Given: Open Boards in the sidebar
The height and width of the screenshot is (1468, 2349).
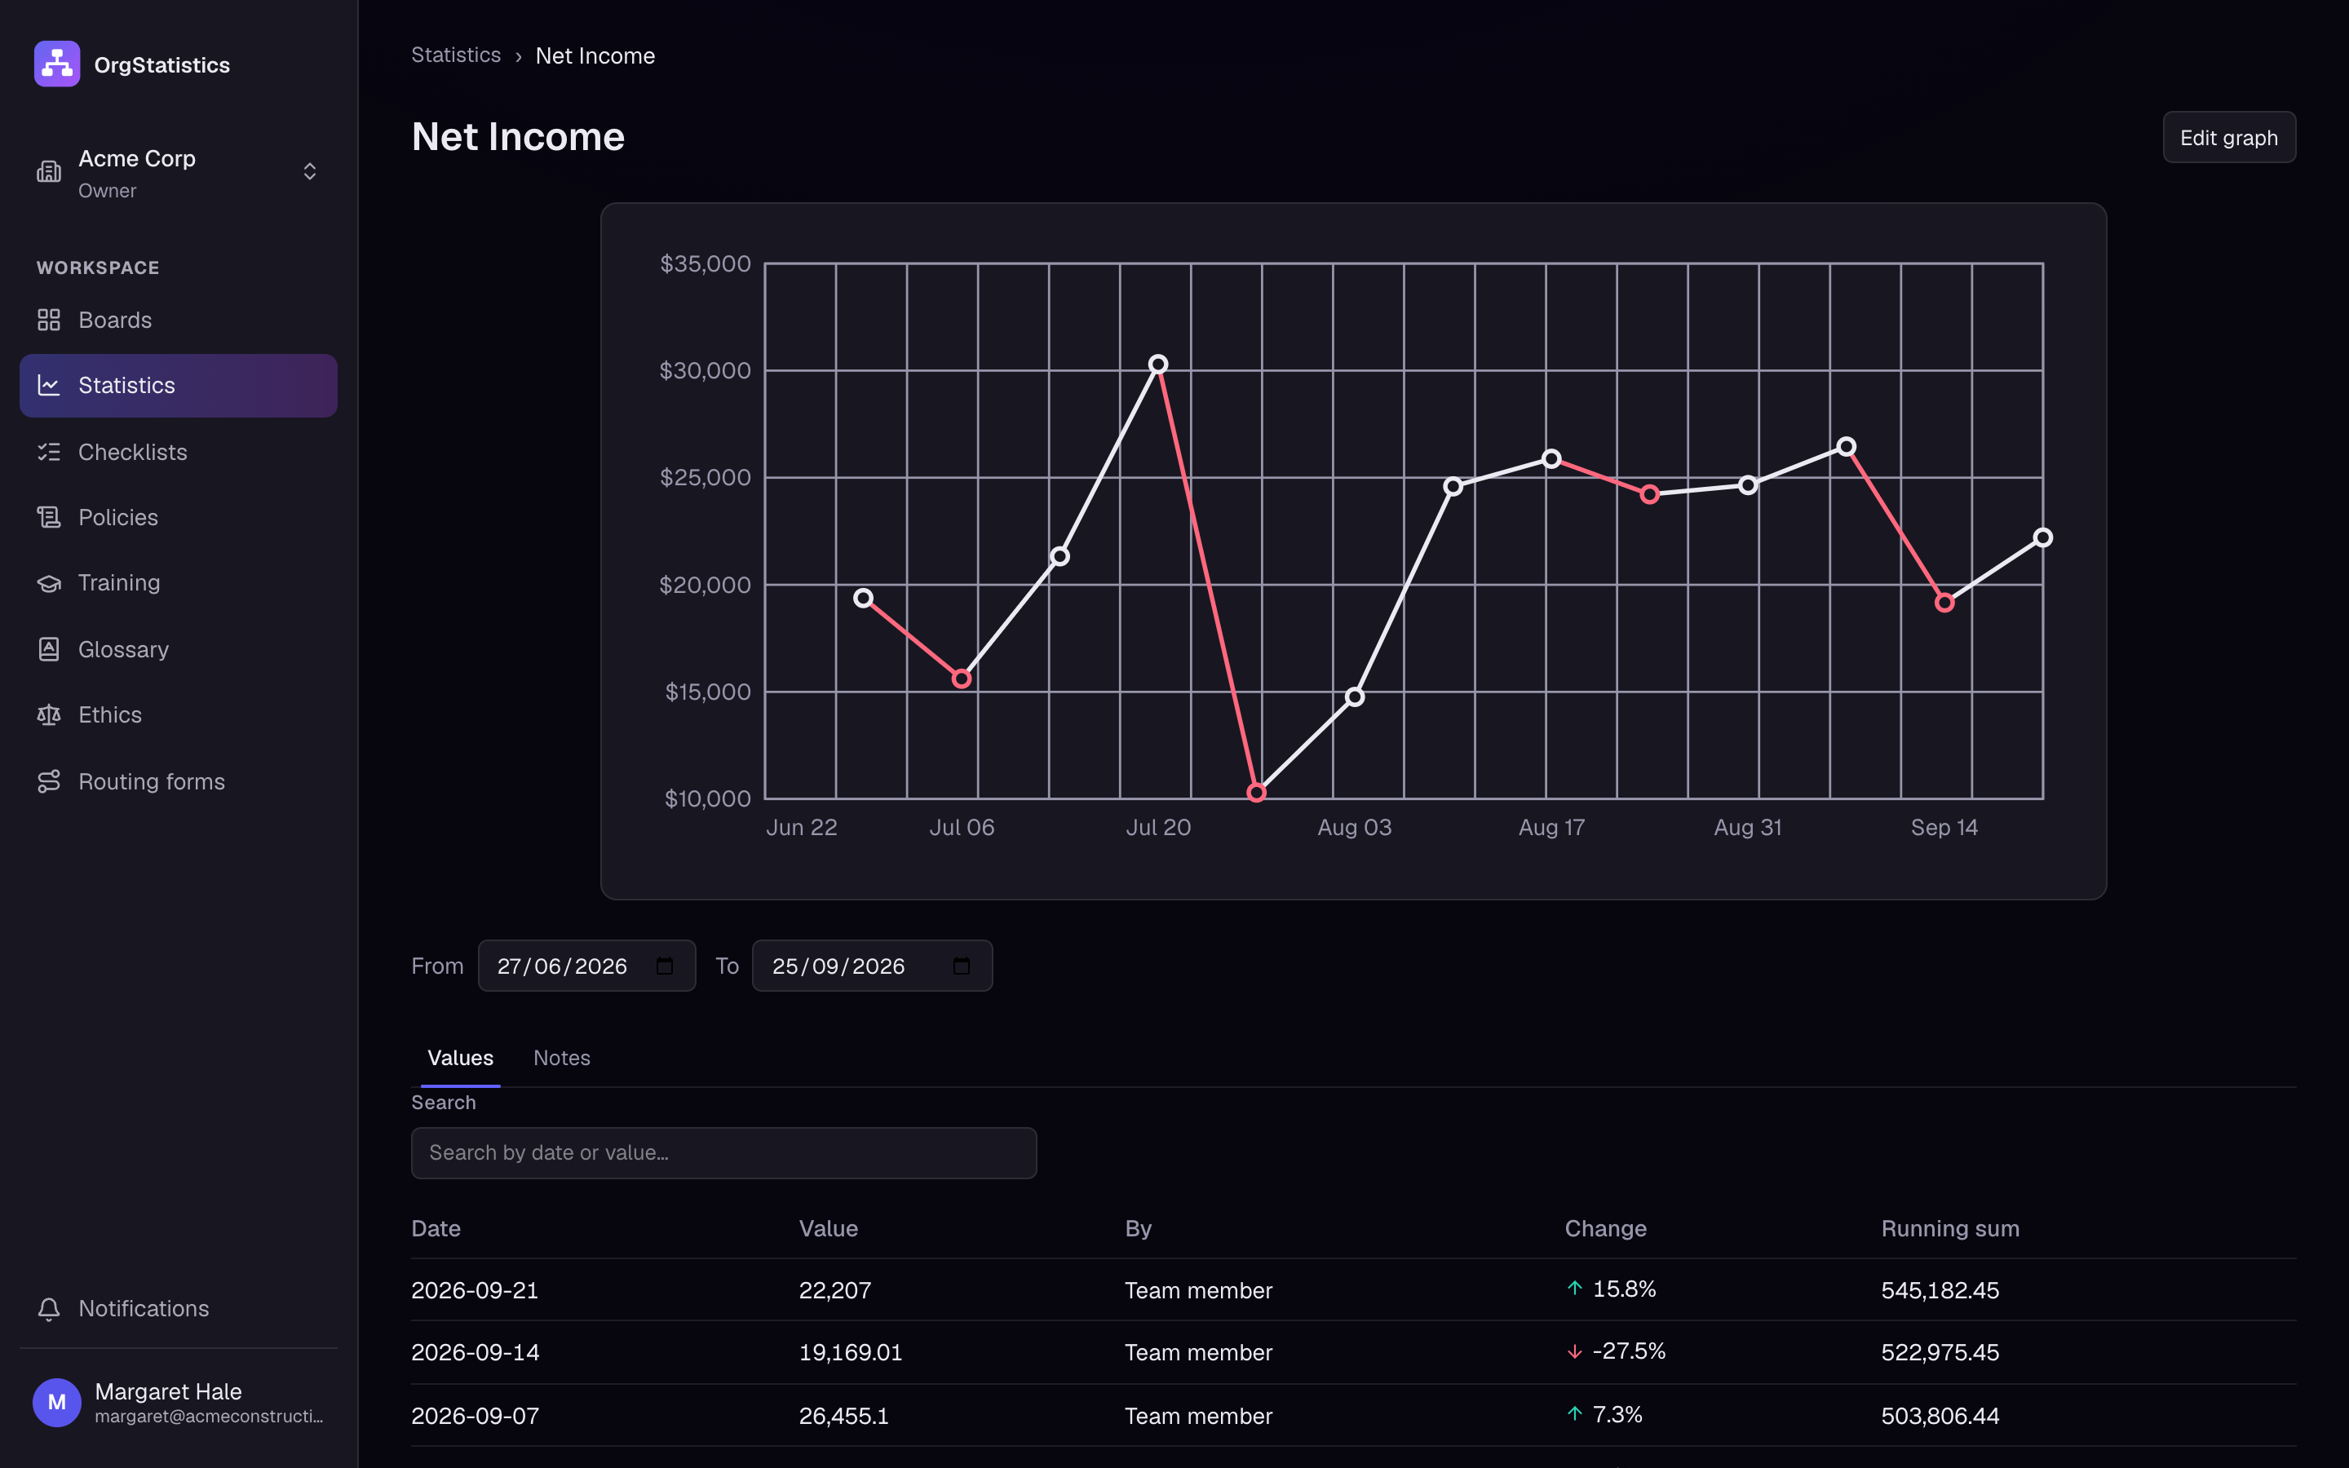Looking at the screenshot, I should click(x=179, y=320).
